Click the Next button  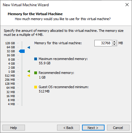93,128
